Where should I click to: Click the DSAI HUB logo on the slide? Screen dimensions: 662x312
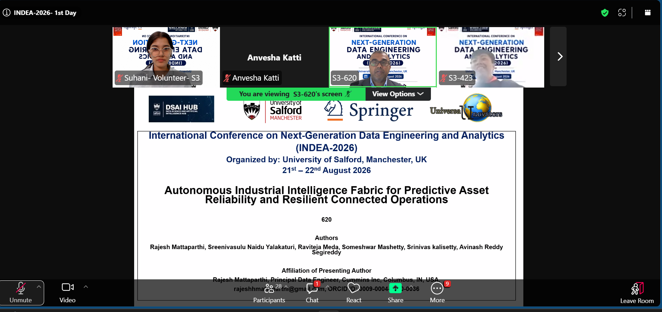[181, 109]
